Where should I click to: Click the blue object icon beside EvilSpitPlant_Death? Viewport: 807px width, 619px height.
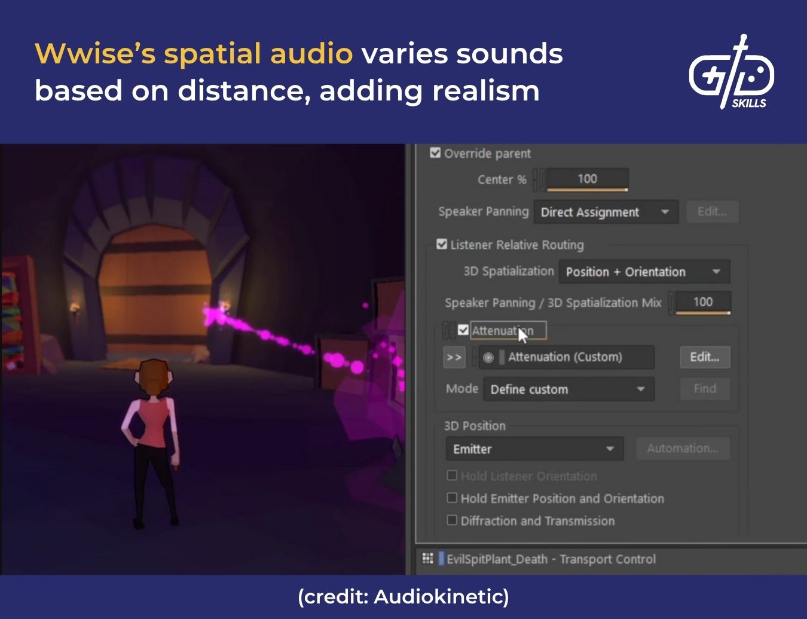pyautogui.click(x=441, y=559)
